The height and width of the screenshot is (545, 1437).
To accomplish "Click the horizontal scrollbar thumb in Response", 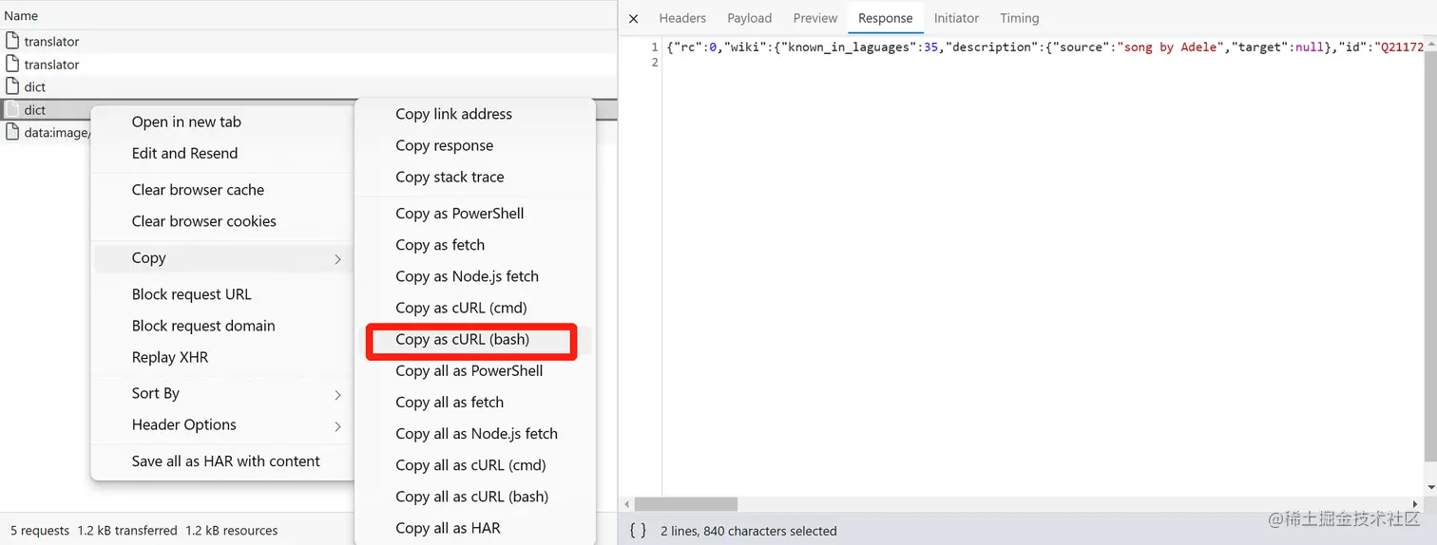I will point(686,504).
